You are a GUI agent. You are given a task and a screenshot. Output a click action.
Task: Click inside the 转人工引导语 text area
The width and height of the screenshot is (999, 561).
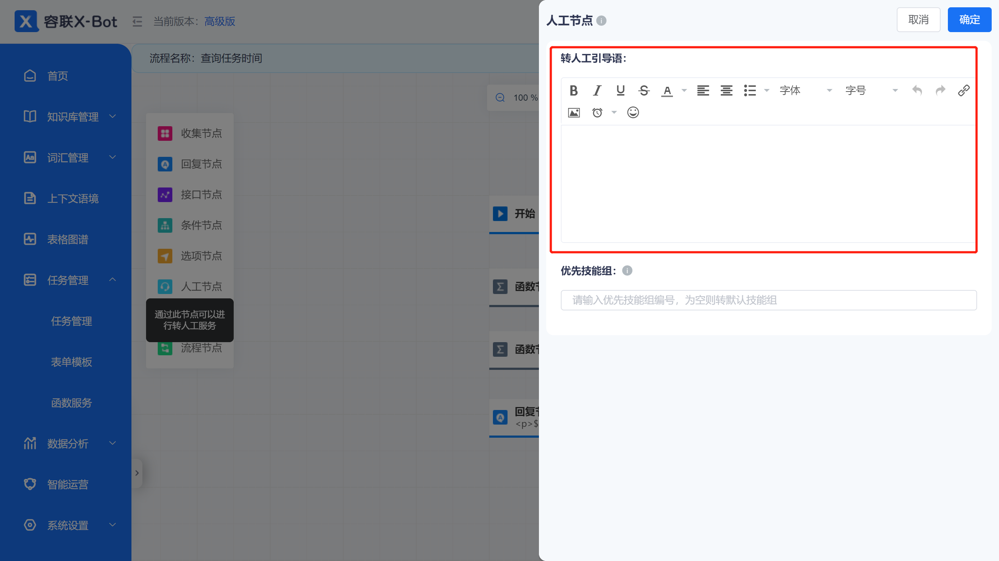(x=768, y=183)
